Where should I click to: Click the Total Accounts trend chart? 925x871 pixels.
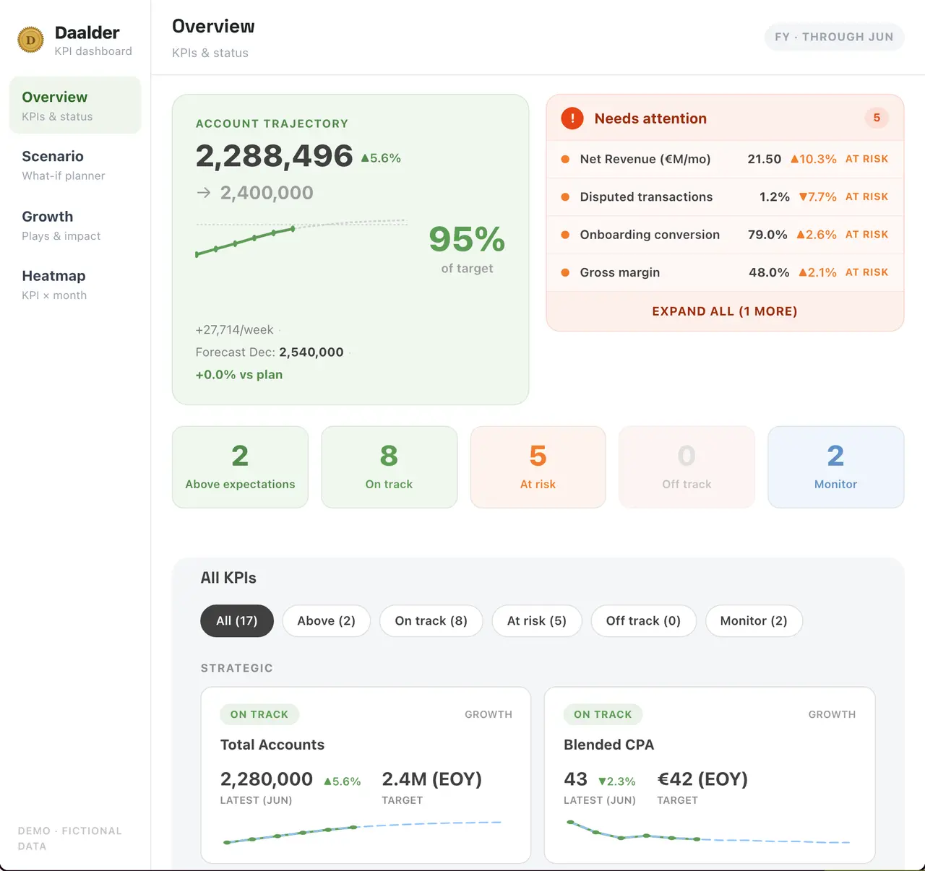click(363, 832)
